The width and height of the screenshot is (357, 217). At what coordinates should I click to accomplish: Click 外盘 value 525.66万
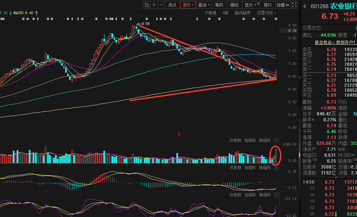pos(326,143)
